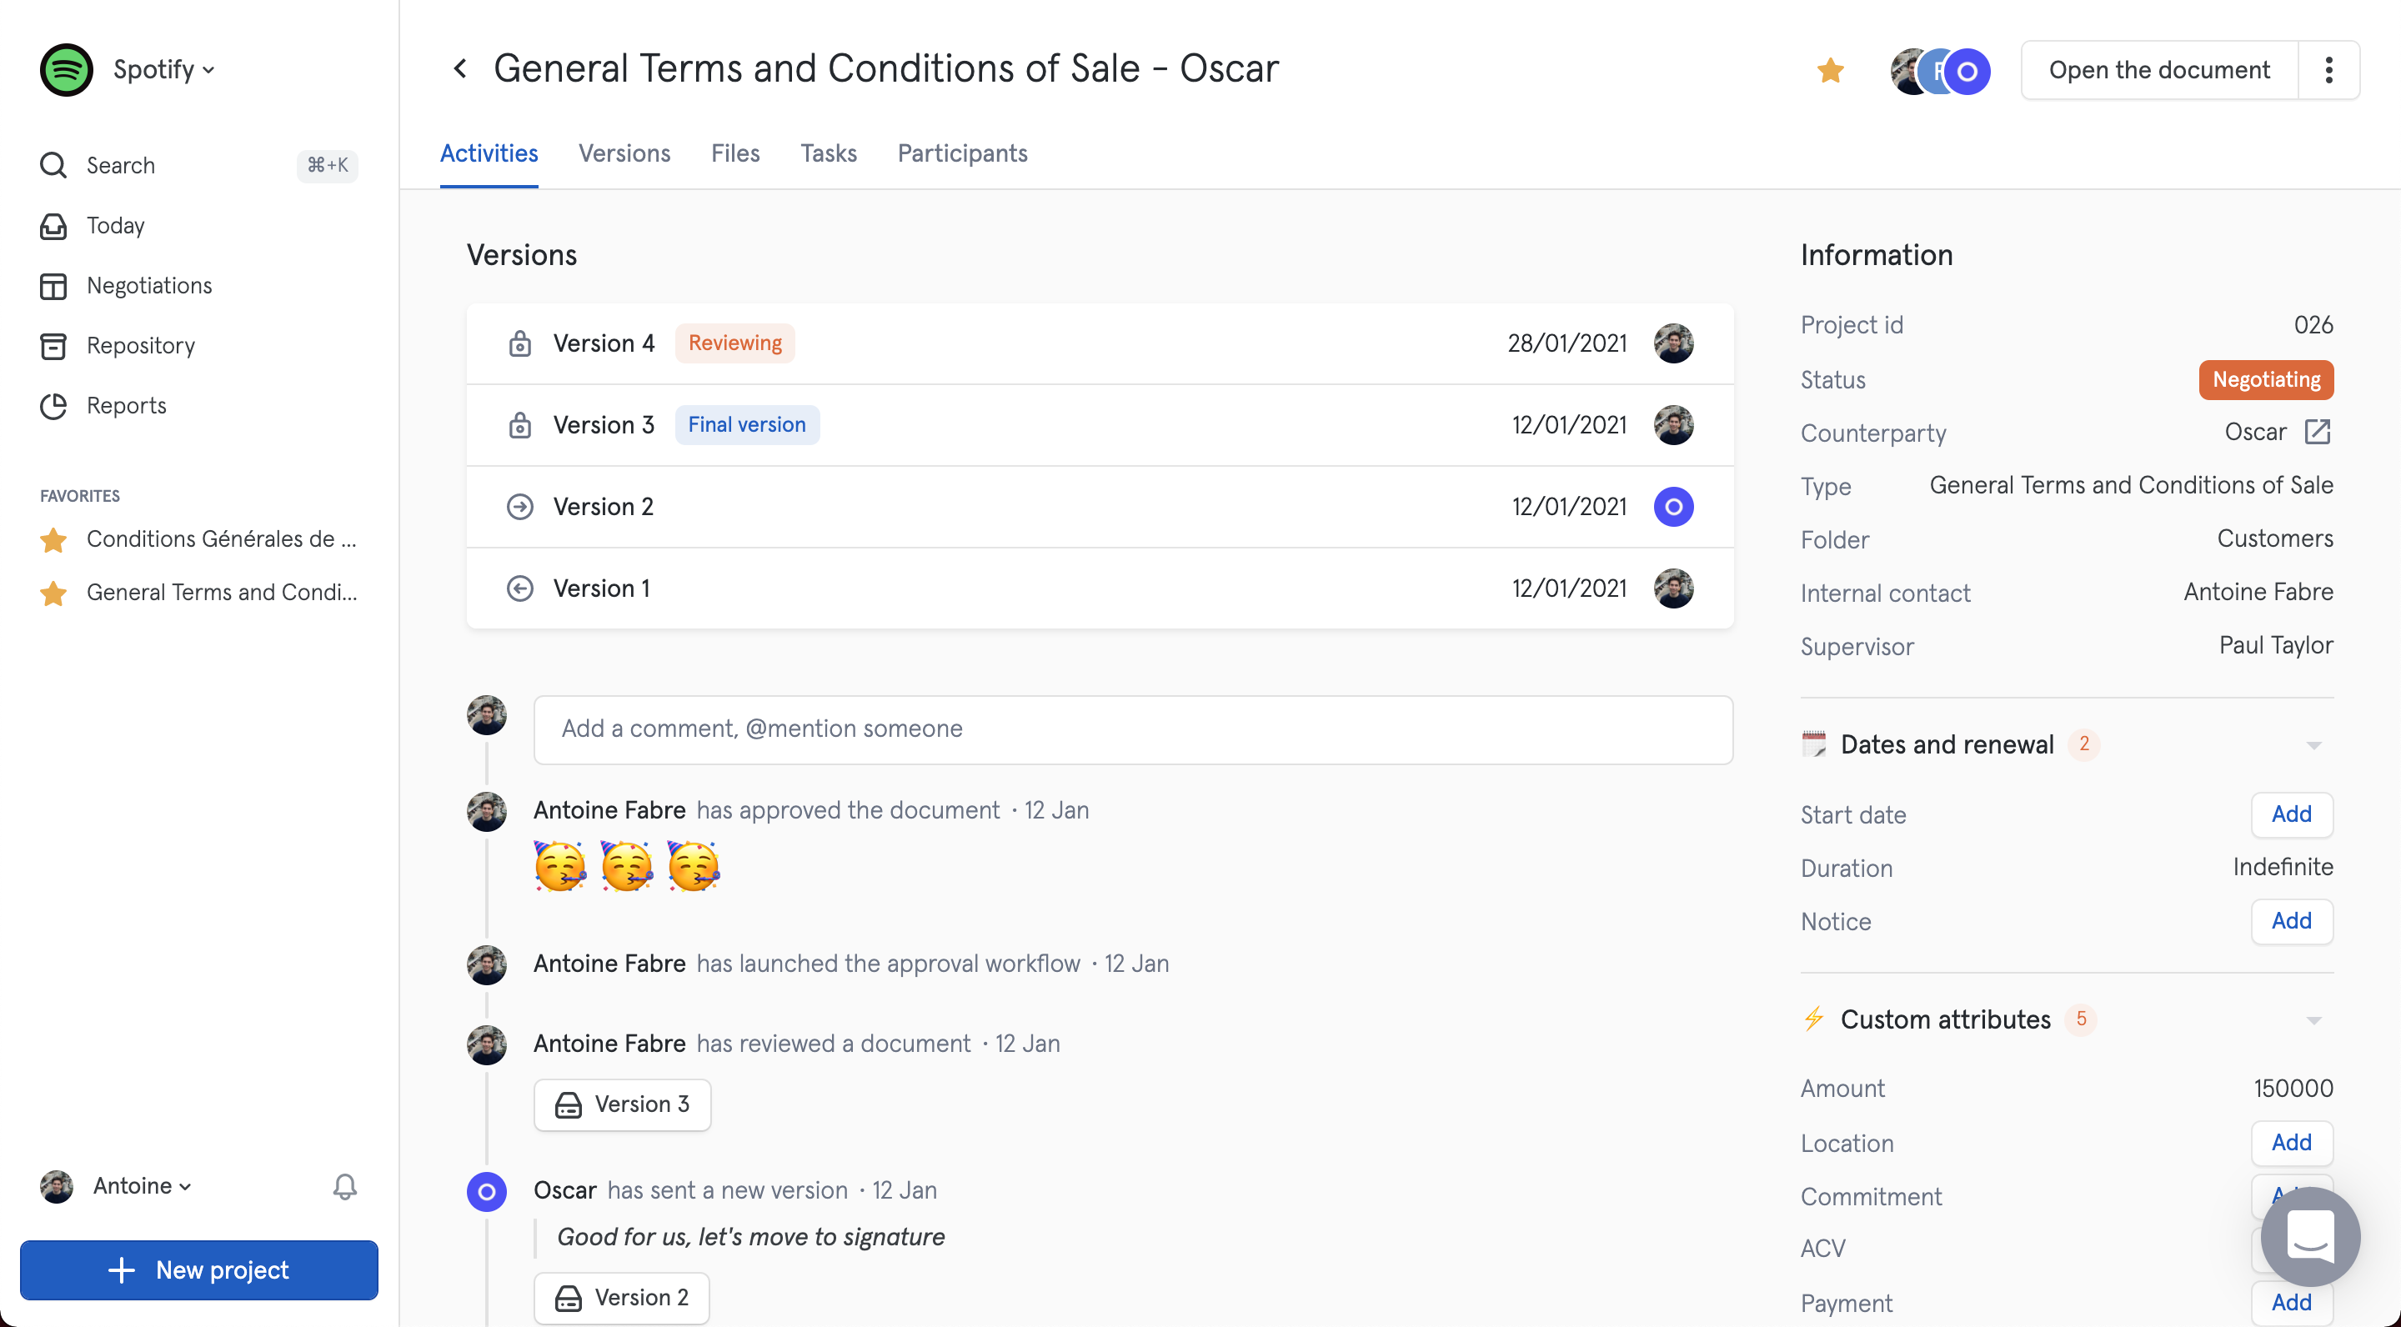The width and height of the screenshot is (2401, 1327).
Task: Collapse the Custom attributes section
Action: (x=2313, y=1019)
